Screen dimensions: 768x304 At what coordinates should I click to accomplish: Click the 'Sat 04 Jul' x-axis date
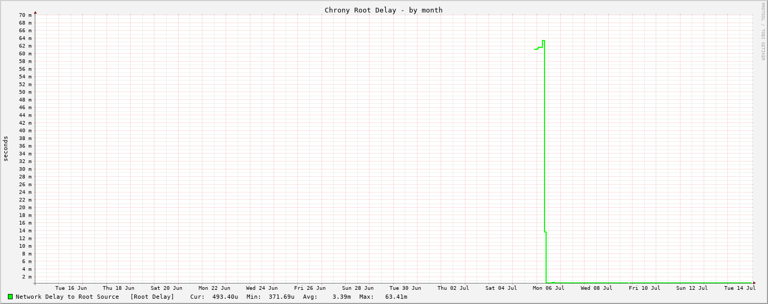point(501,288)
